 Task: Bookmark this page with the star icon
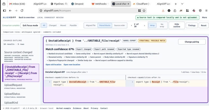pos(144,11)
